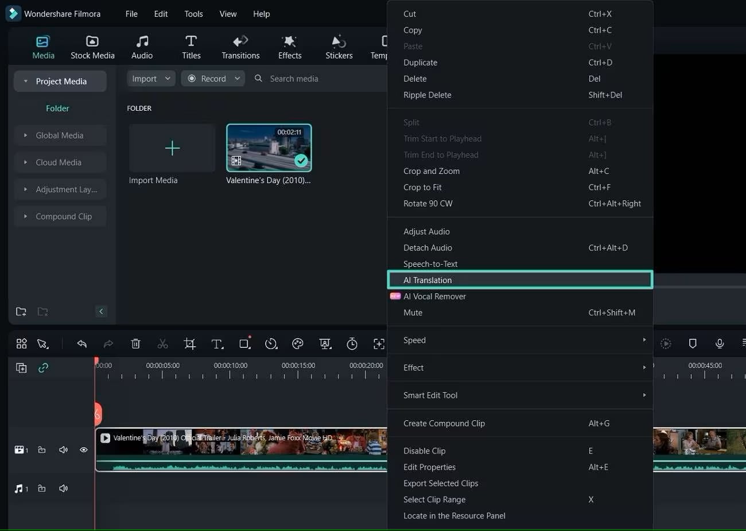Viewport: 746px width, 531px height.
Task: Open the Tools menu
Action: pos(193,14)
